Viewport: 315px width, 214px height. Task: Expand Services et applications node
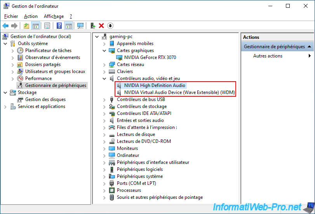point(5,107)
